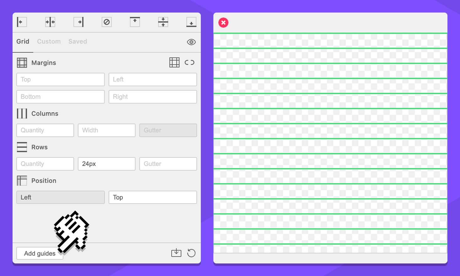460x276 pixels.
Task: Open the Saved tab
Action: coord(78,41)
